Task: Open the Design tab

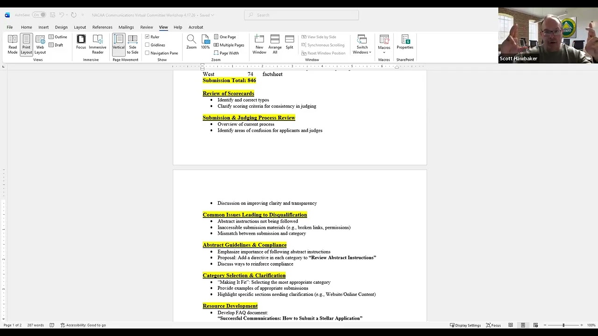Action: [61, 27]
